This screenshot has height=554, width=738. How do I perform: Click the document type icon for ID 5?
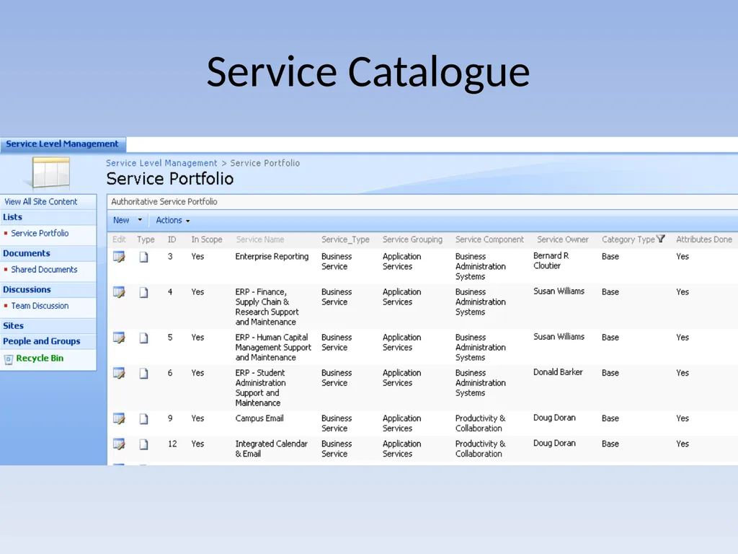pos(143,338)
